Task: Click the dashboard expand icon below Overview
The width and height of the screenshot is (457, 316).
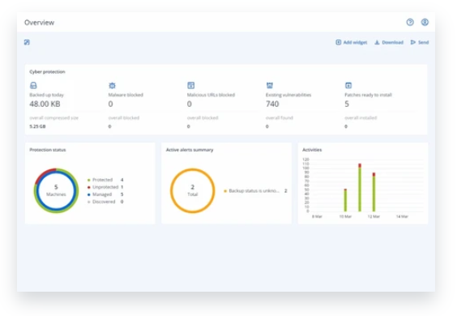Action: pyautogui.click(x=27, y=42)
